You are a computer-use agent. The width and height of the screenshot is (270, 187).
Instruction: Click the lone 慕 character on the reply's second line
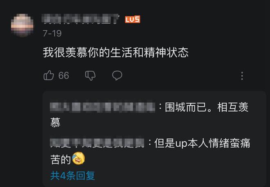pyautogui.click(x=55, y=123)
